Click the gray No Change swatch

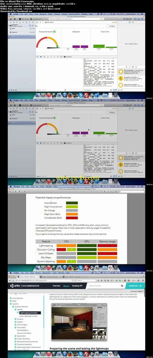[72, 210]
